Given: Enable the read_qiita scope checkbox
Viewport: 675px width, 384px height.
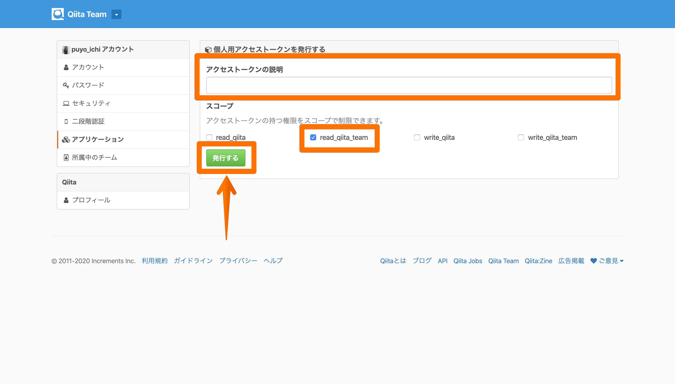Looking at the screenshot, I should point(209,137).
